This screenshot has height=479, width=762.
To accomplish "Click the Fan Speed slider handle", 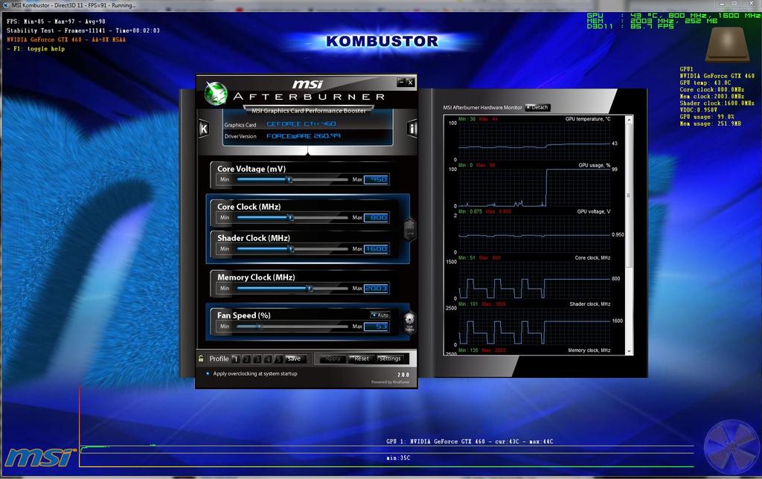I will click(x=260, y=327).
